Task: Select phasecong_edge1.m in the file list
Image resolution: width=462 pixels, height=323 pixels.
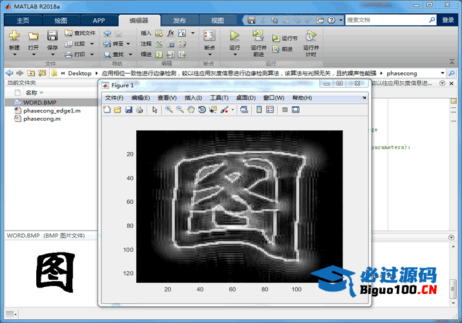Action: pyautogui.click(x=52, y=111)
